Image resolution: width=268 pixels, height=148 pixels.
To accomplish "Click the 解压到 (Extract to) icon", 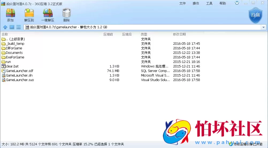I will [x=29, y=13].
